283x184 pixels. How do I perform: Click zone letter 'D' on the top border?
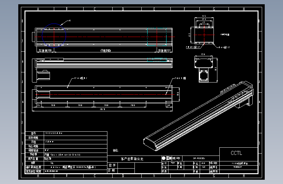tap(123, 9)
